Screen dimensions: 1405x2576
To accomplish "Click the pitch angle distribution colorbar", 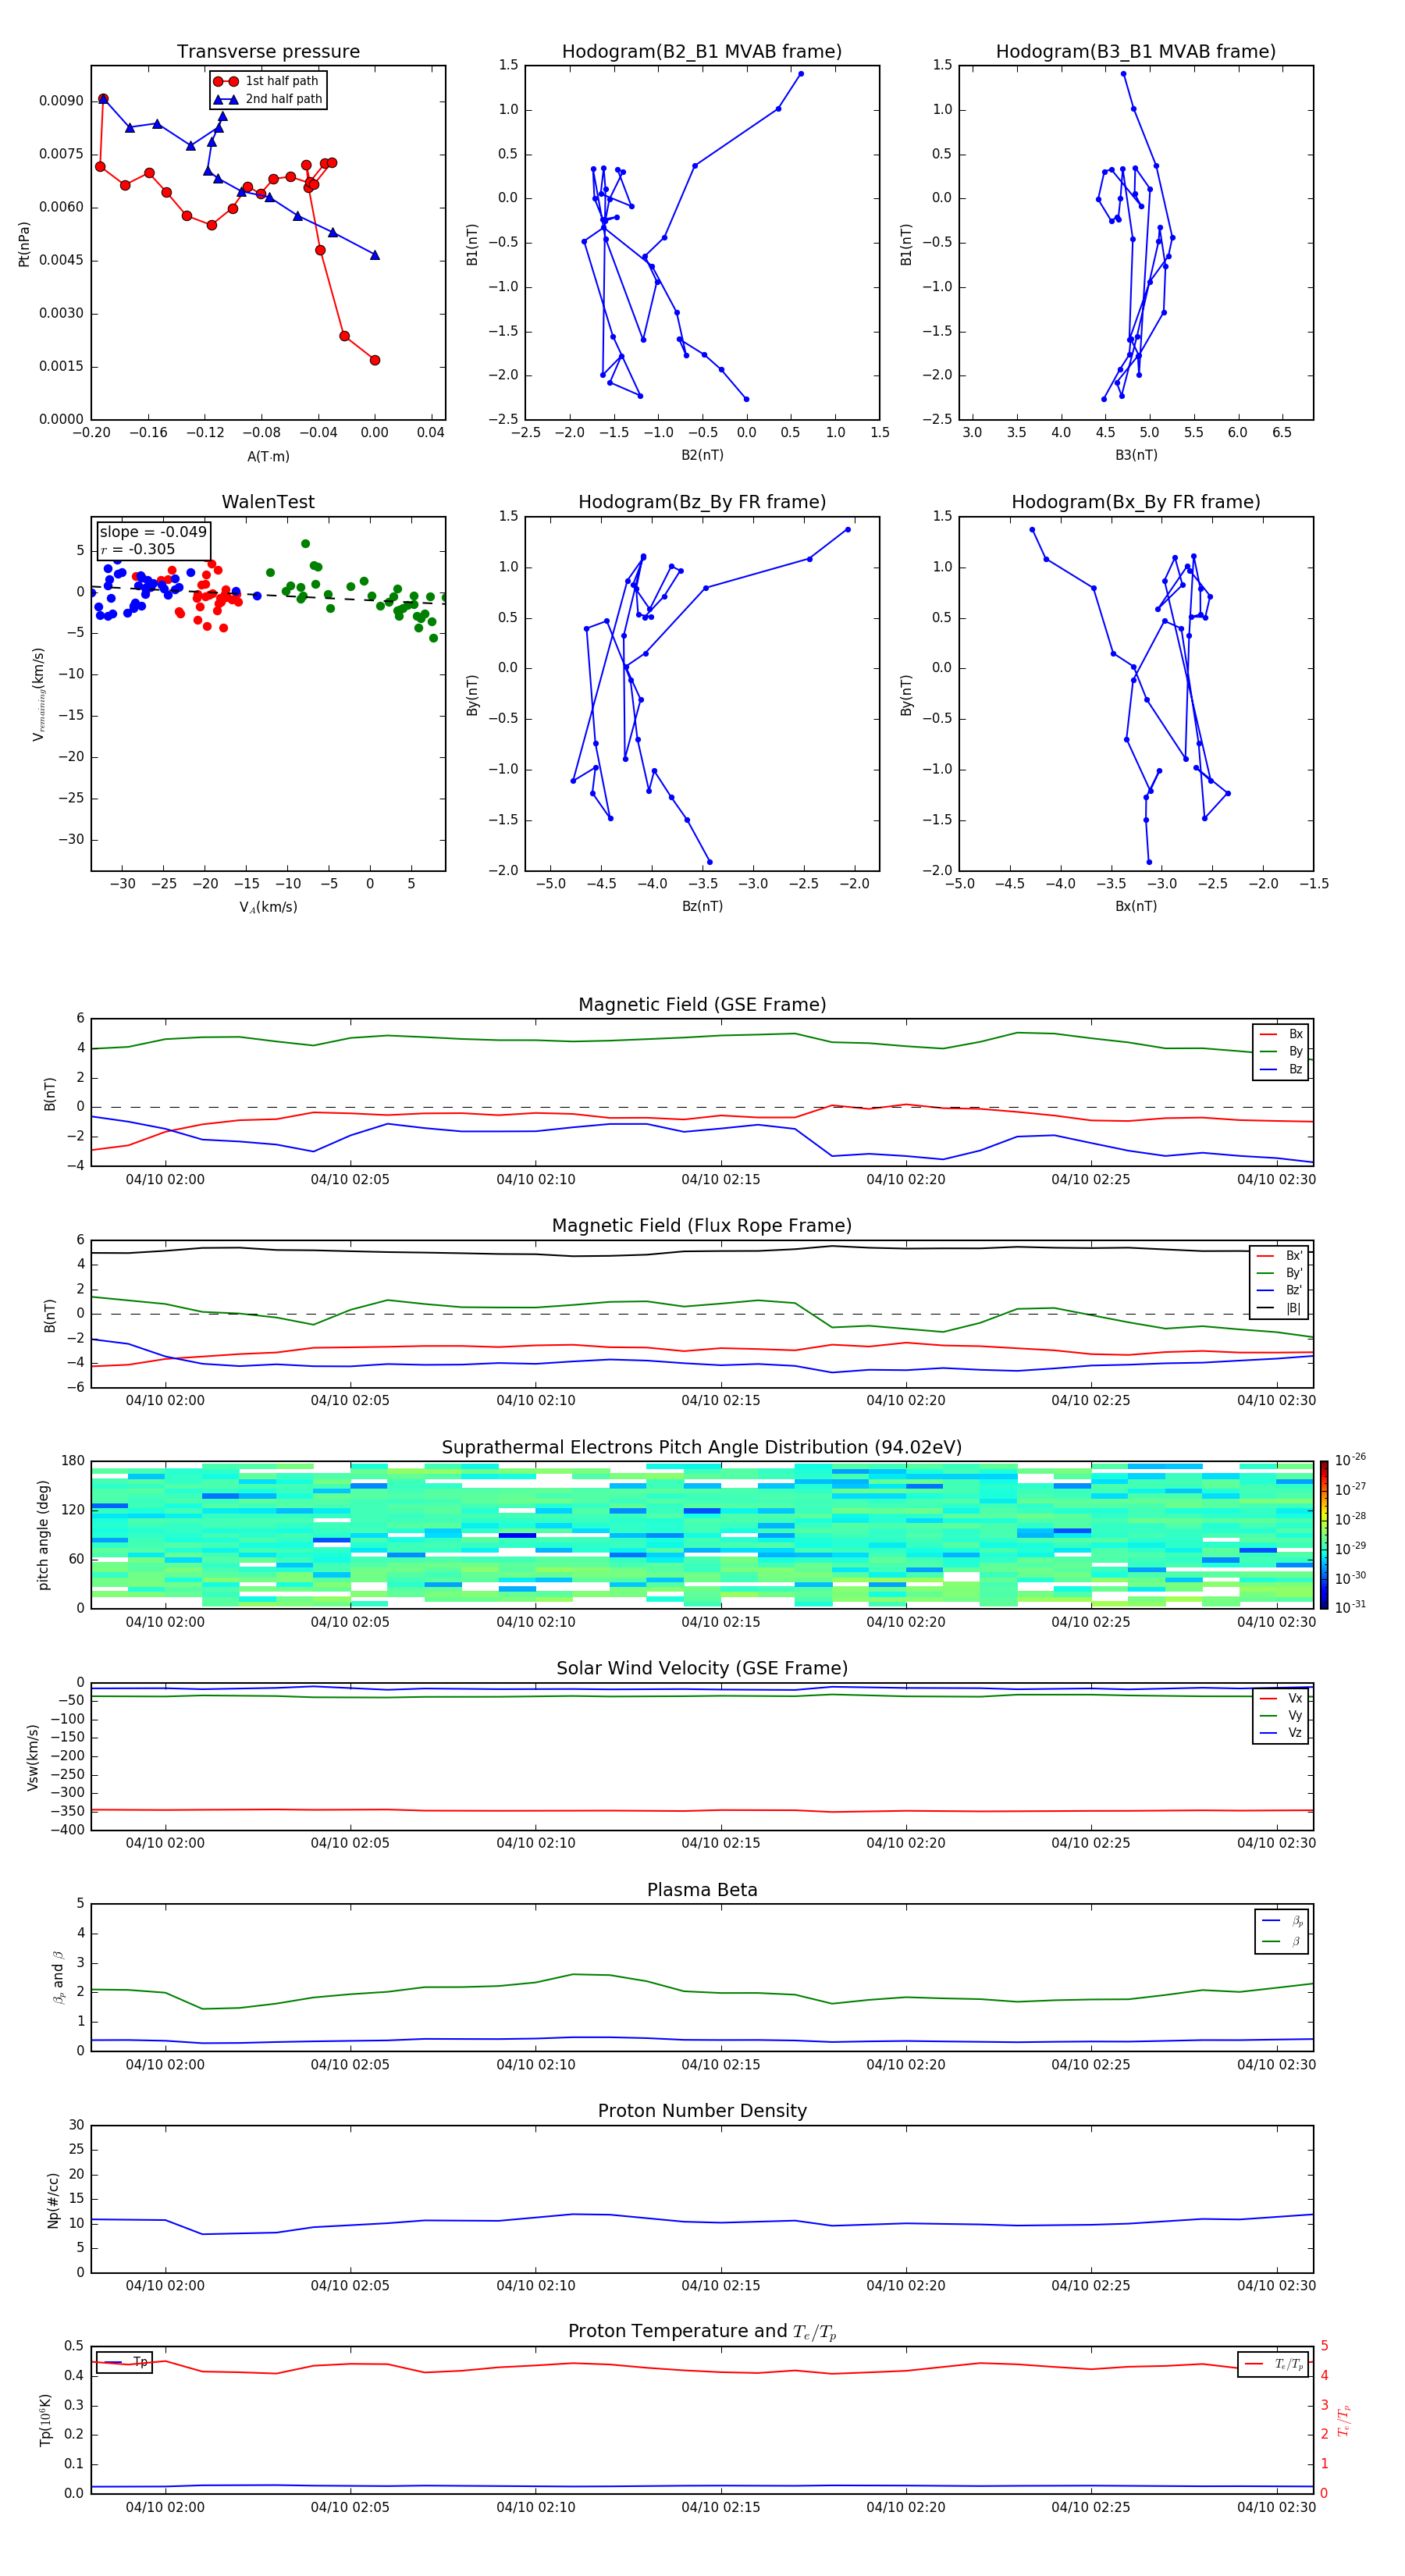I will pyautogui.click(x=1324, y=1535).
